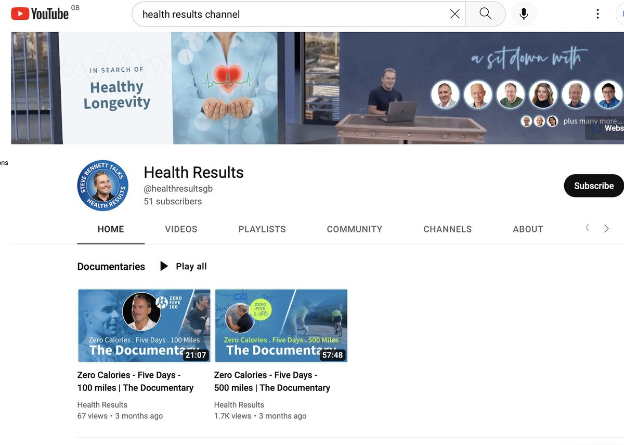Click '1.7K views • 3 months ago'
Viewport: 624px width, 445px height.
261,416
